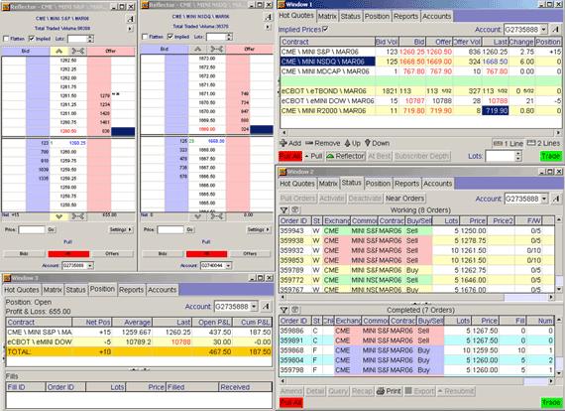565x411 pixels.
Task: Open Accounts tab in Window 2
Action: [437, 184]
